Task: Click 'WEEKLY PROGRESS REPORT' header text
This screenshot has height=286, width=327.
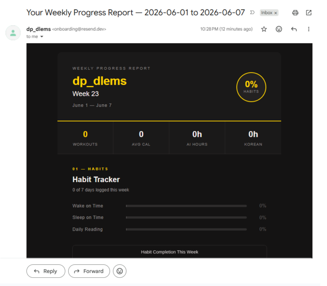Action: click(111, 68)
